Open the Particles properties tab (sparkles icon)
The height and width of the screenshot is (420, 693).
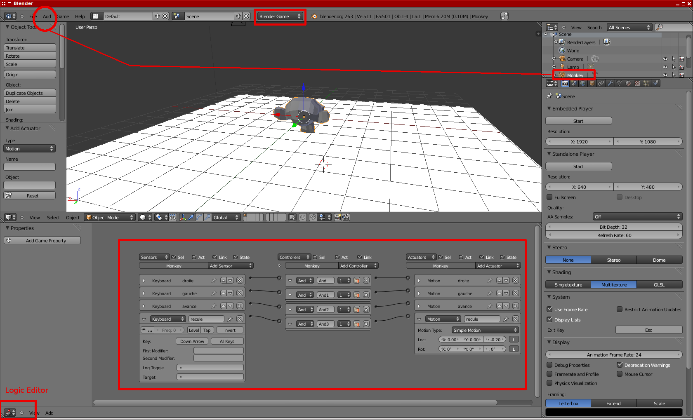tap(646, 83)
